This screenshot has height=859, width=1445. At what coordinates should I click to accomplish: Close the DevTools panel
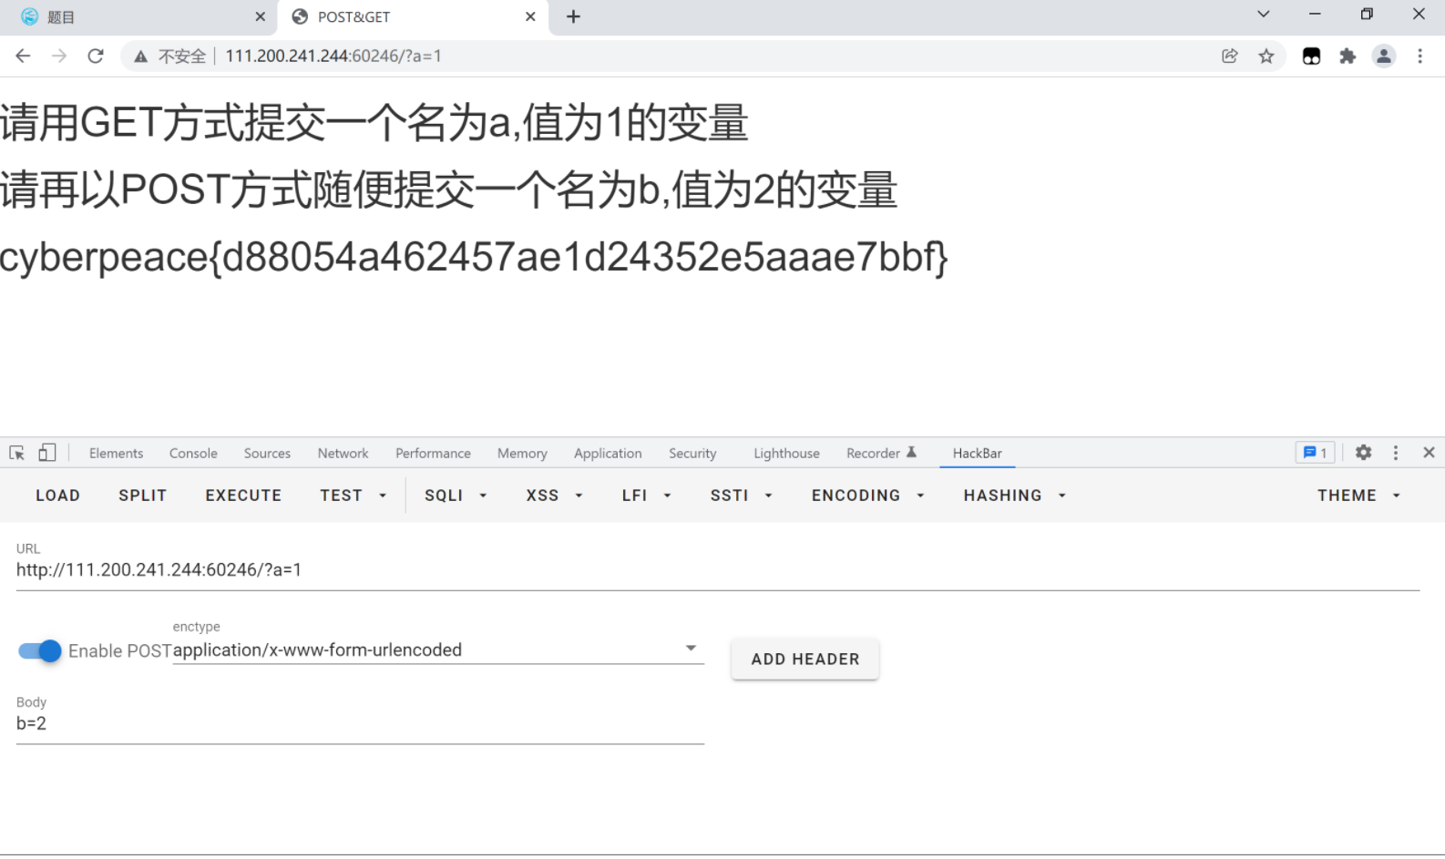pos(1429,453)
